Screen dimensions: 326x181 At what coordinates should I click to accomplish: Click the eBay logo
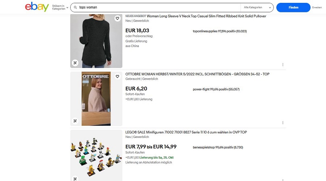click(x=37, y=7)
